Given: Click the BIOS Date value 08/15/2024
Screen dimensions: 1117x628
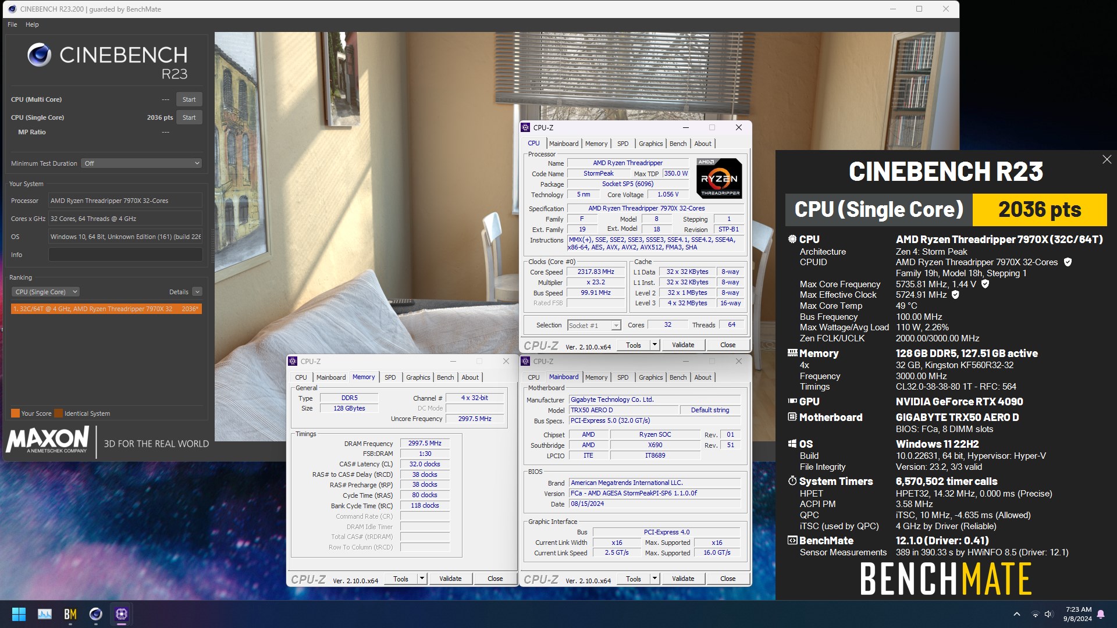Looking at the screenshot, I should pos(654,504).
